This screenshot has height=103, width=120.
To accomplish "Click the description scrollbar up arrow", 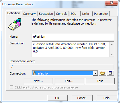I will (112, 44).
